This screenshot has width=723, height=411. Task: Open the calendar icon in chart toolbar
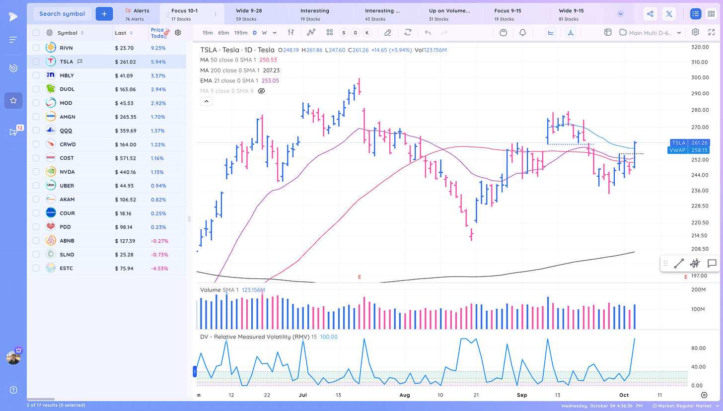[x=503, y=32]
